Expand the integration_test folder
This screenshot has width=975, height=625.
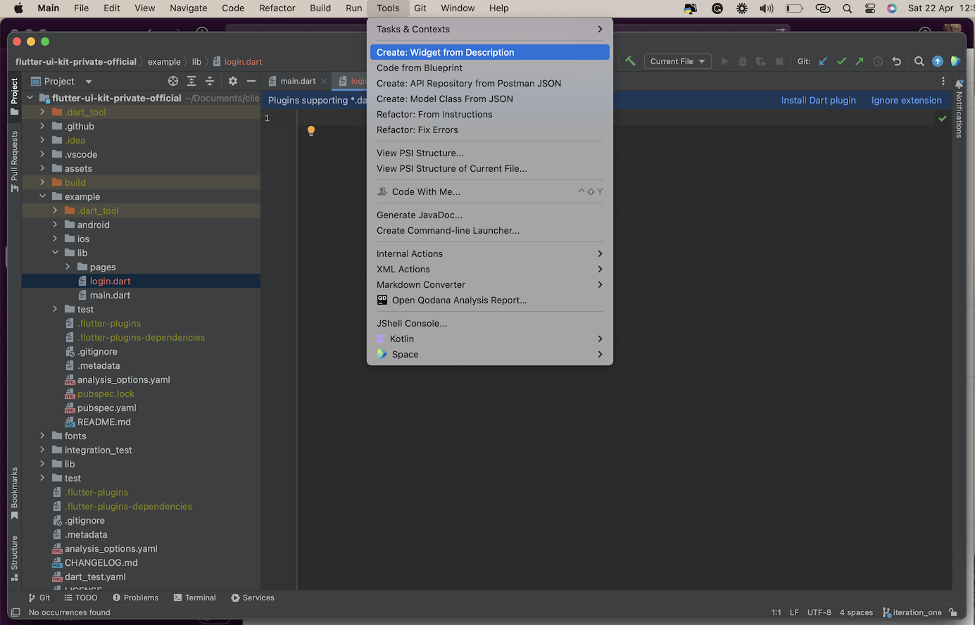coord(43,450)
